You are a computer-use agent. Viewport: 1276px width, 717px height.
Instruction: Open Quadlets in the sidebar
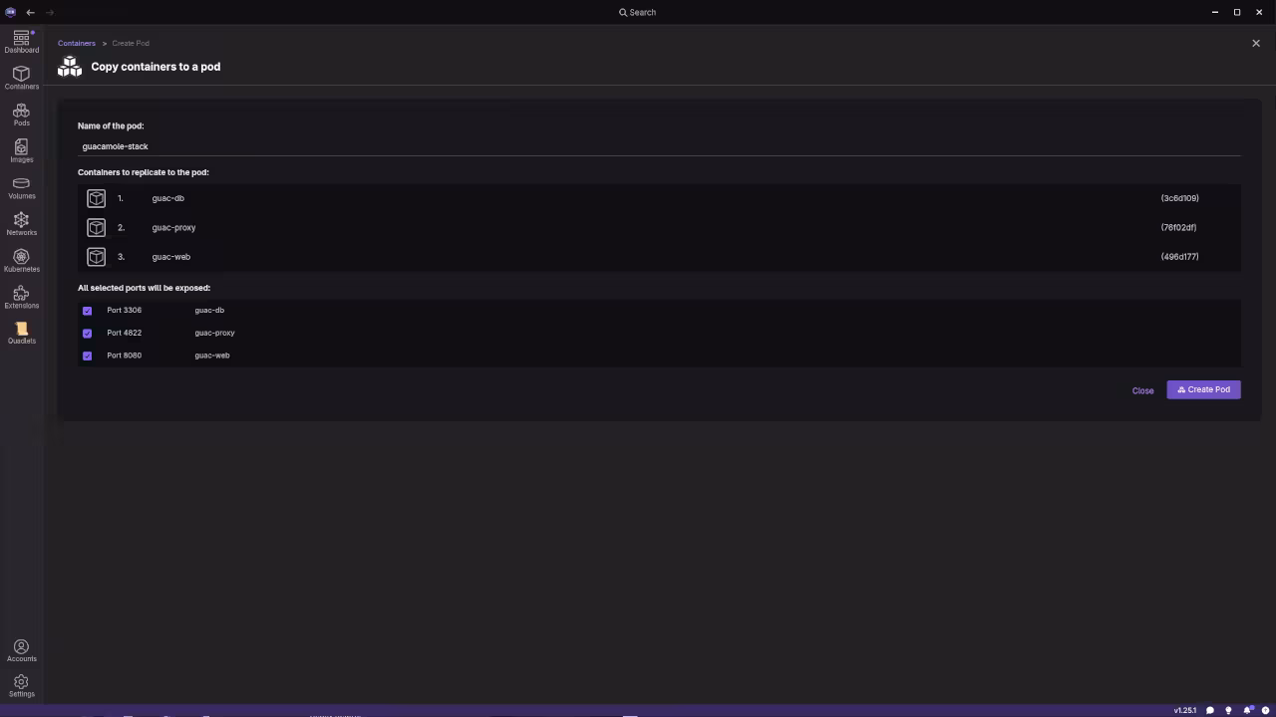pyautogui.click(x=21, y=334)
